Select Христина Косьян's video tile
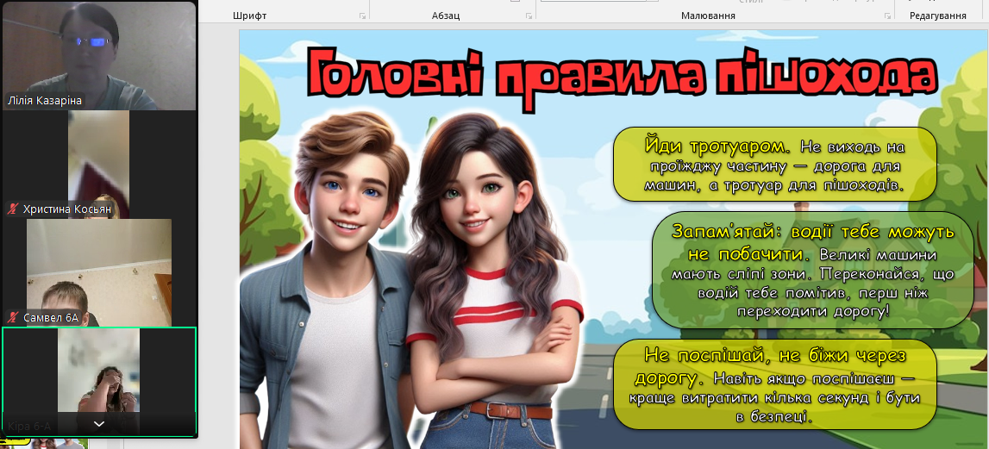 99,165
